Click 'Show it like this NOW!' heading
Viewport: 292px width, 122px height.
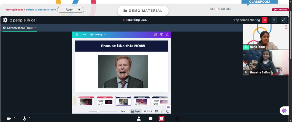click(x=123, y=46)
